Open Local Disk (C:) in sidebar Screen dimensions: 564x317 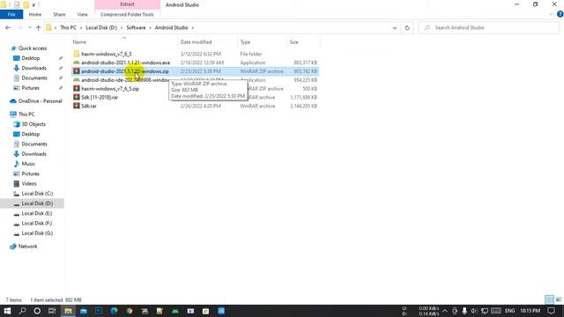coord(37,194)
